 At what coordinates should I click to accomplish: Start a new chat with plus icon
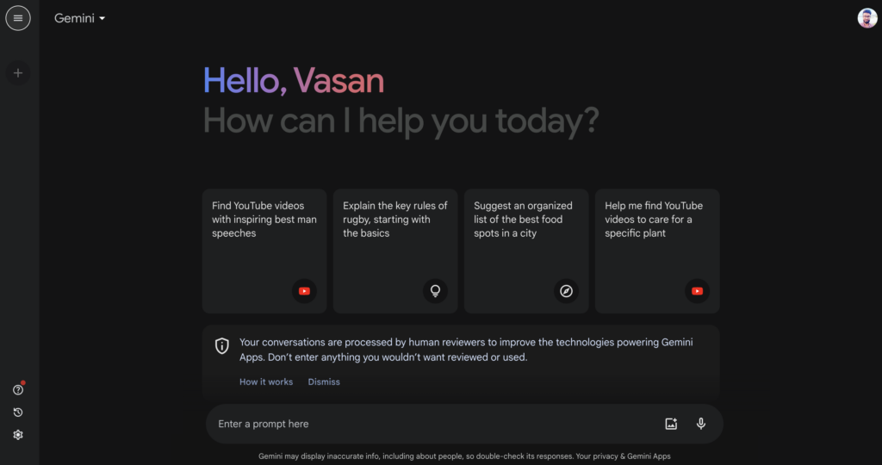[x=18, y=73]
